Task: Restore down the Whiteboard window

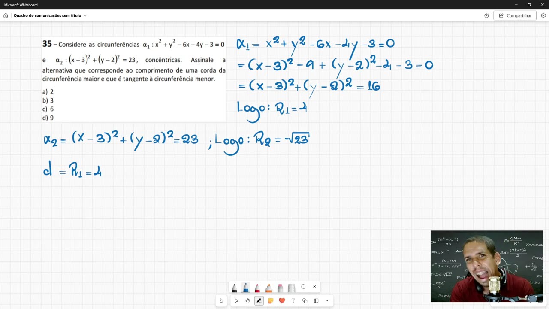Action: 529,5
